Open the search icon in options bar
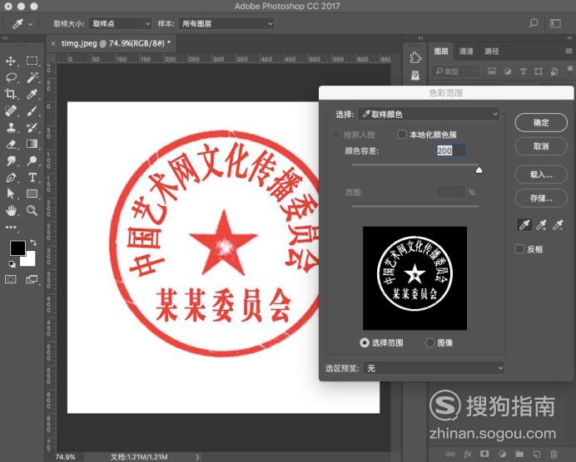Image resolution: width=576 pixels, height=462 pixels. (534, 23)
